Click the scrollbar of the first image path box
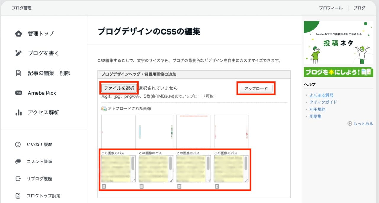The width and height of the screenshot is (379, 203). tap(133, 164)
